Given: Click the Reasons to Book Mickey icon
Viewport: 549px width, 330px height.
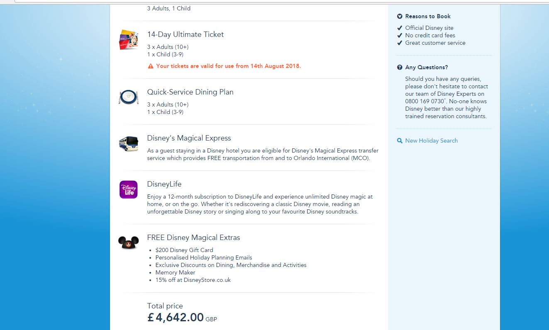Looking at the screenshot, I should point(400,17).
